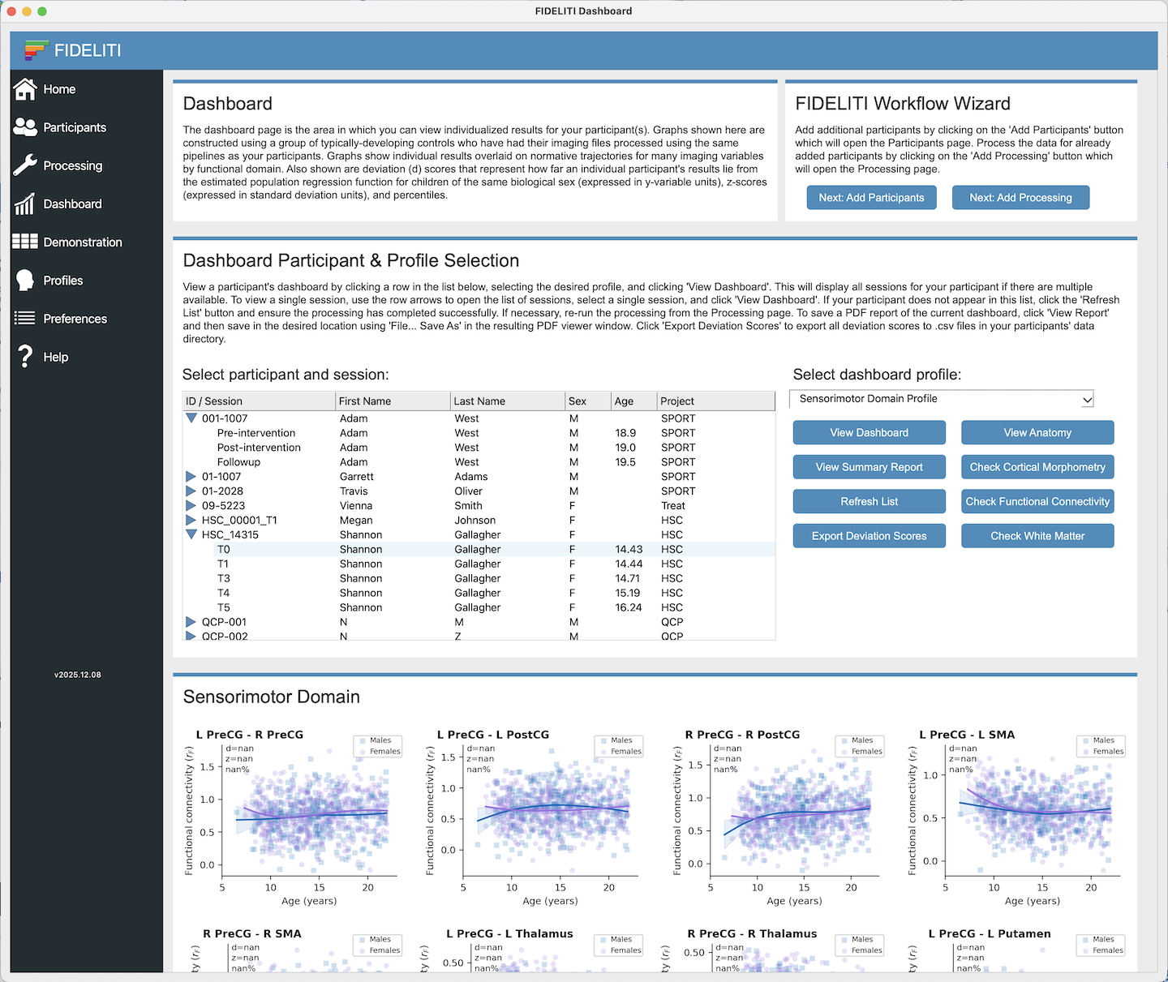1168x982 pixels.
Task: Collapse the 001-1007 participant row
Action: click(x=191, y=418)
